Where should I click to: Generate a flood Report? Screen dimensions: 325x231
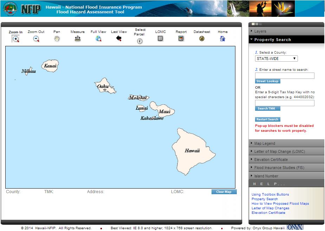(x=181, y=38)
